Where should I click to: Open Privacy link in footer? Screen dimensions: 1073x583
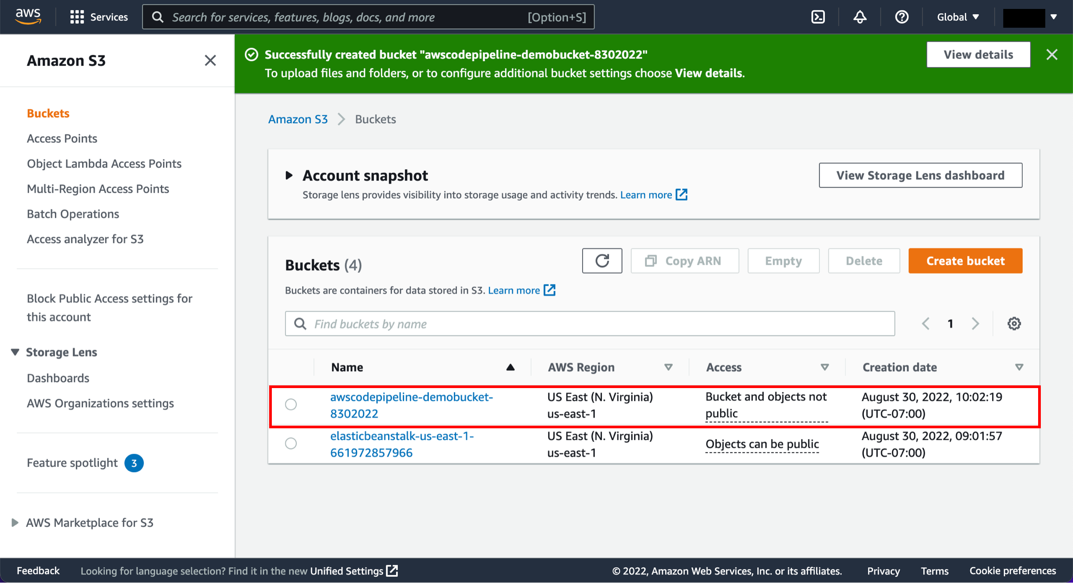point(883,570)
